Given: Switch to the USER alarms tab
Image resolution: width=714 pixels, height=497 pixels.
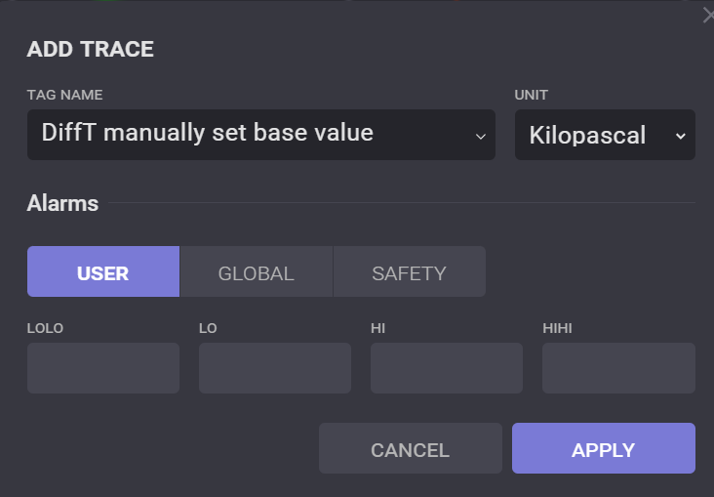Looking at the screenshot, I should click(103, 272).
